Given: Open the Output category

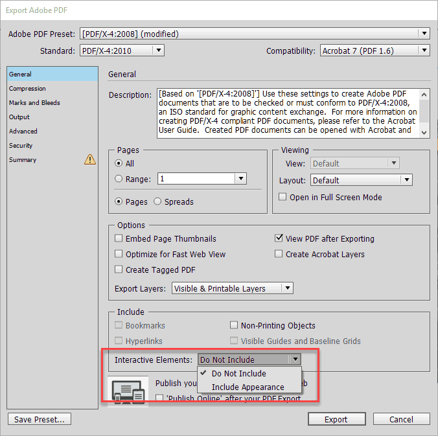Looking at the screenshot, I should click(x=52, y=117).
